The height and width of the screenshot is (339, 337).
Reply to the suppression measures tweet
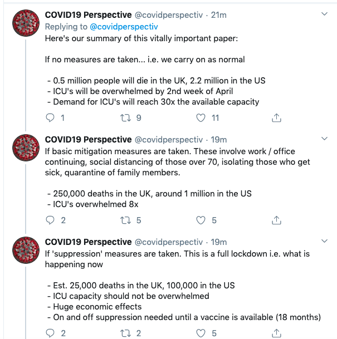coord(50,333)
